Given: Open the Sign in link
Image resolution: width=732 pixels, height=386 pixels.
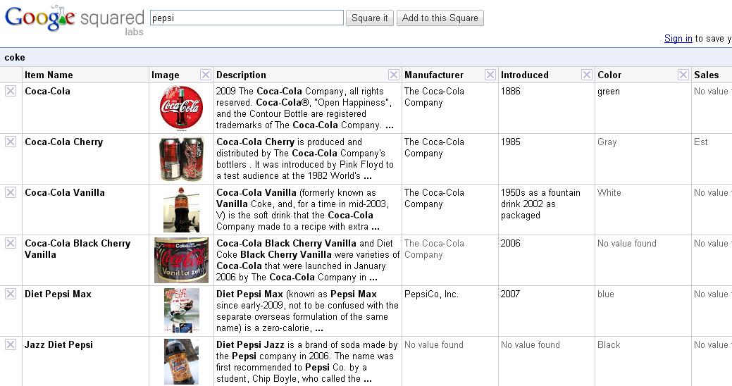Looking at the screenshot, I should 678,38.
